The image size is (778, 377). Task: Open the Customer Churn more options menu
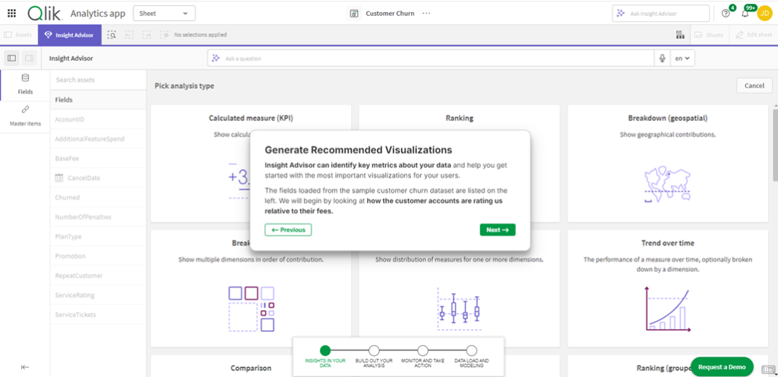tap(425, 13)
